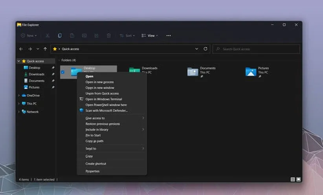Click the Copy icon in toolbar
The image size is (323, 195).
tap(59, 35)
